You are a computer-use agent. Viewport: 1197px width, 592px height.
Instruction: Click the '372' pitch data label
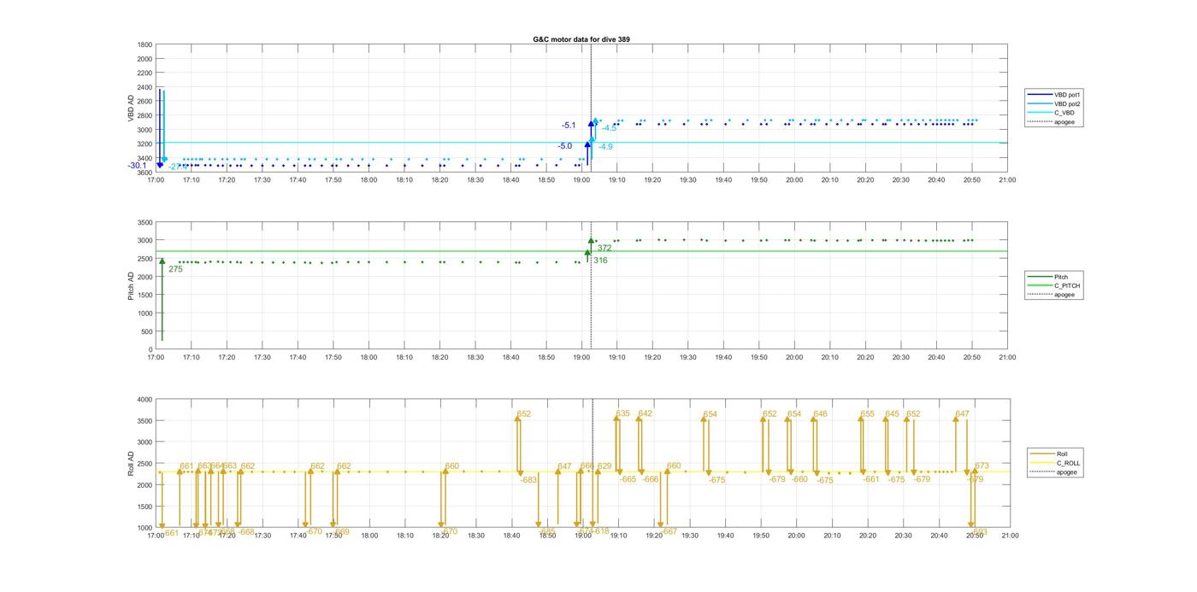604,249
